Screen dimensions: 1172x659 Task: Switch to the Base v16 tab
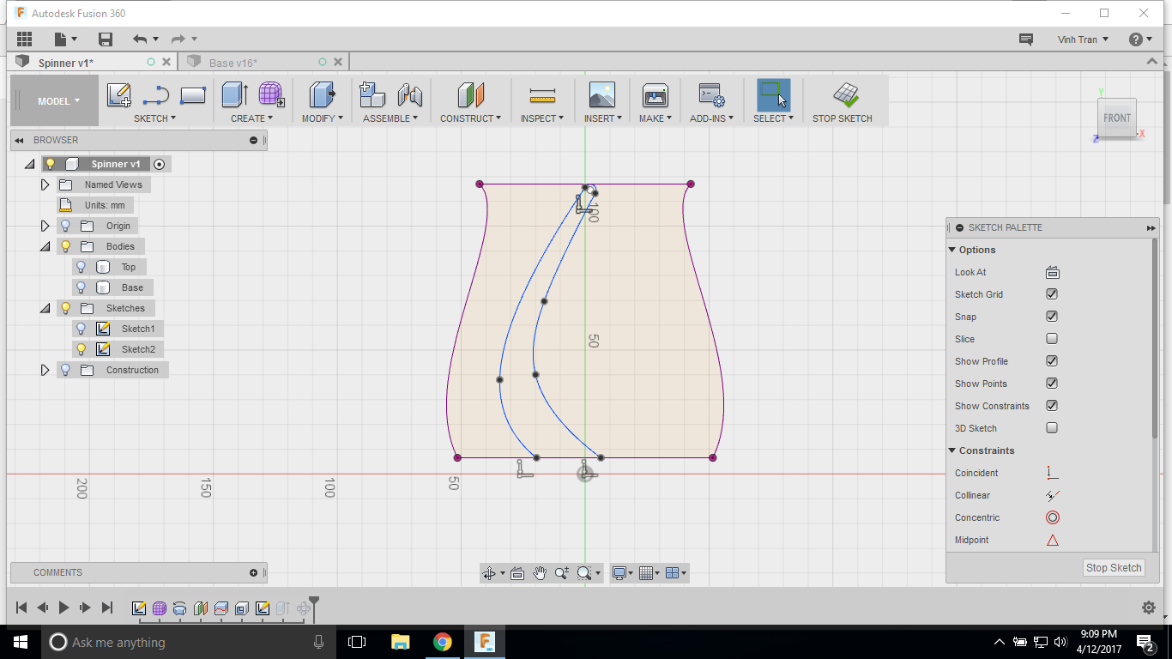[233, 63]
